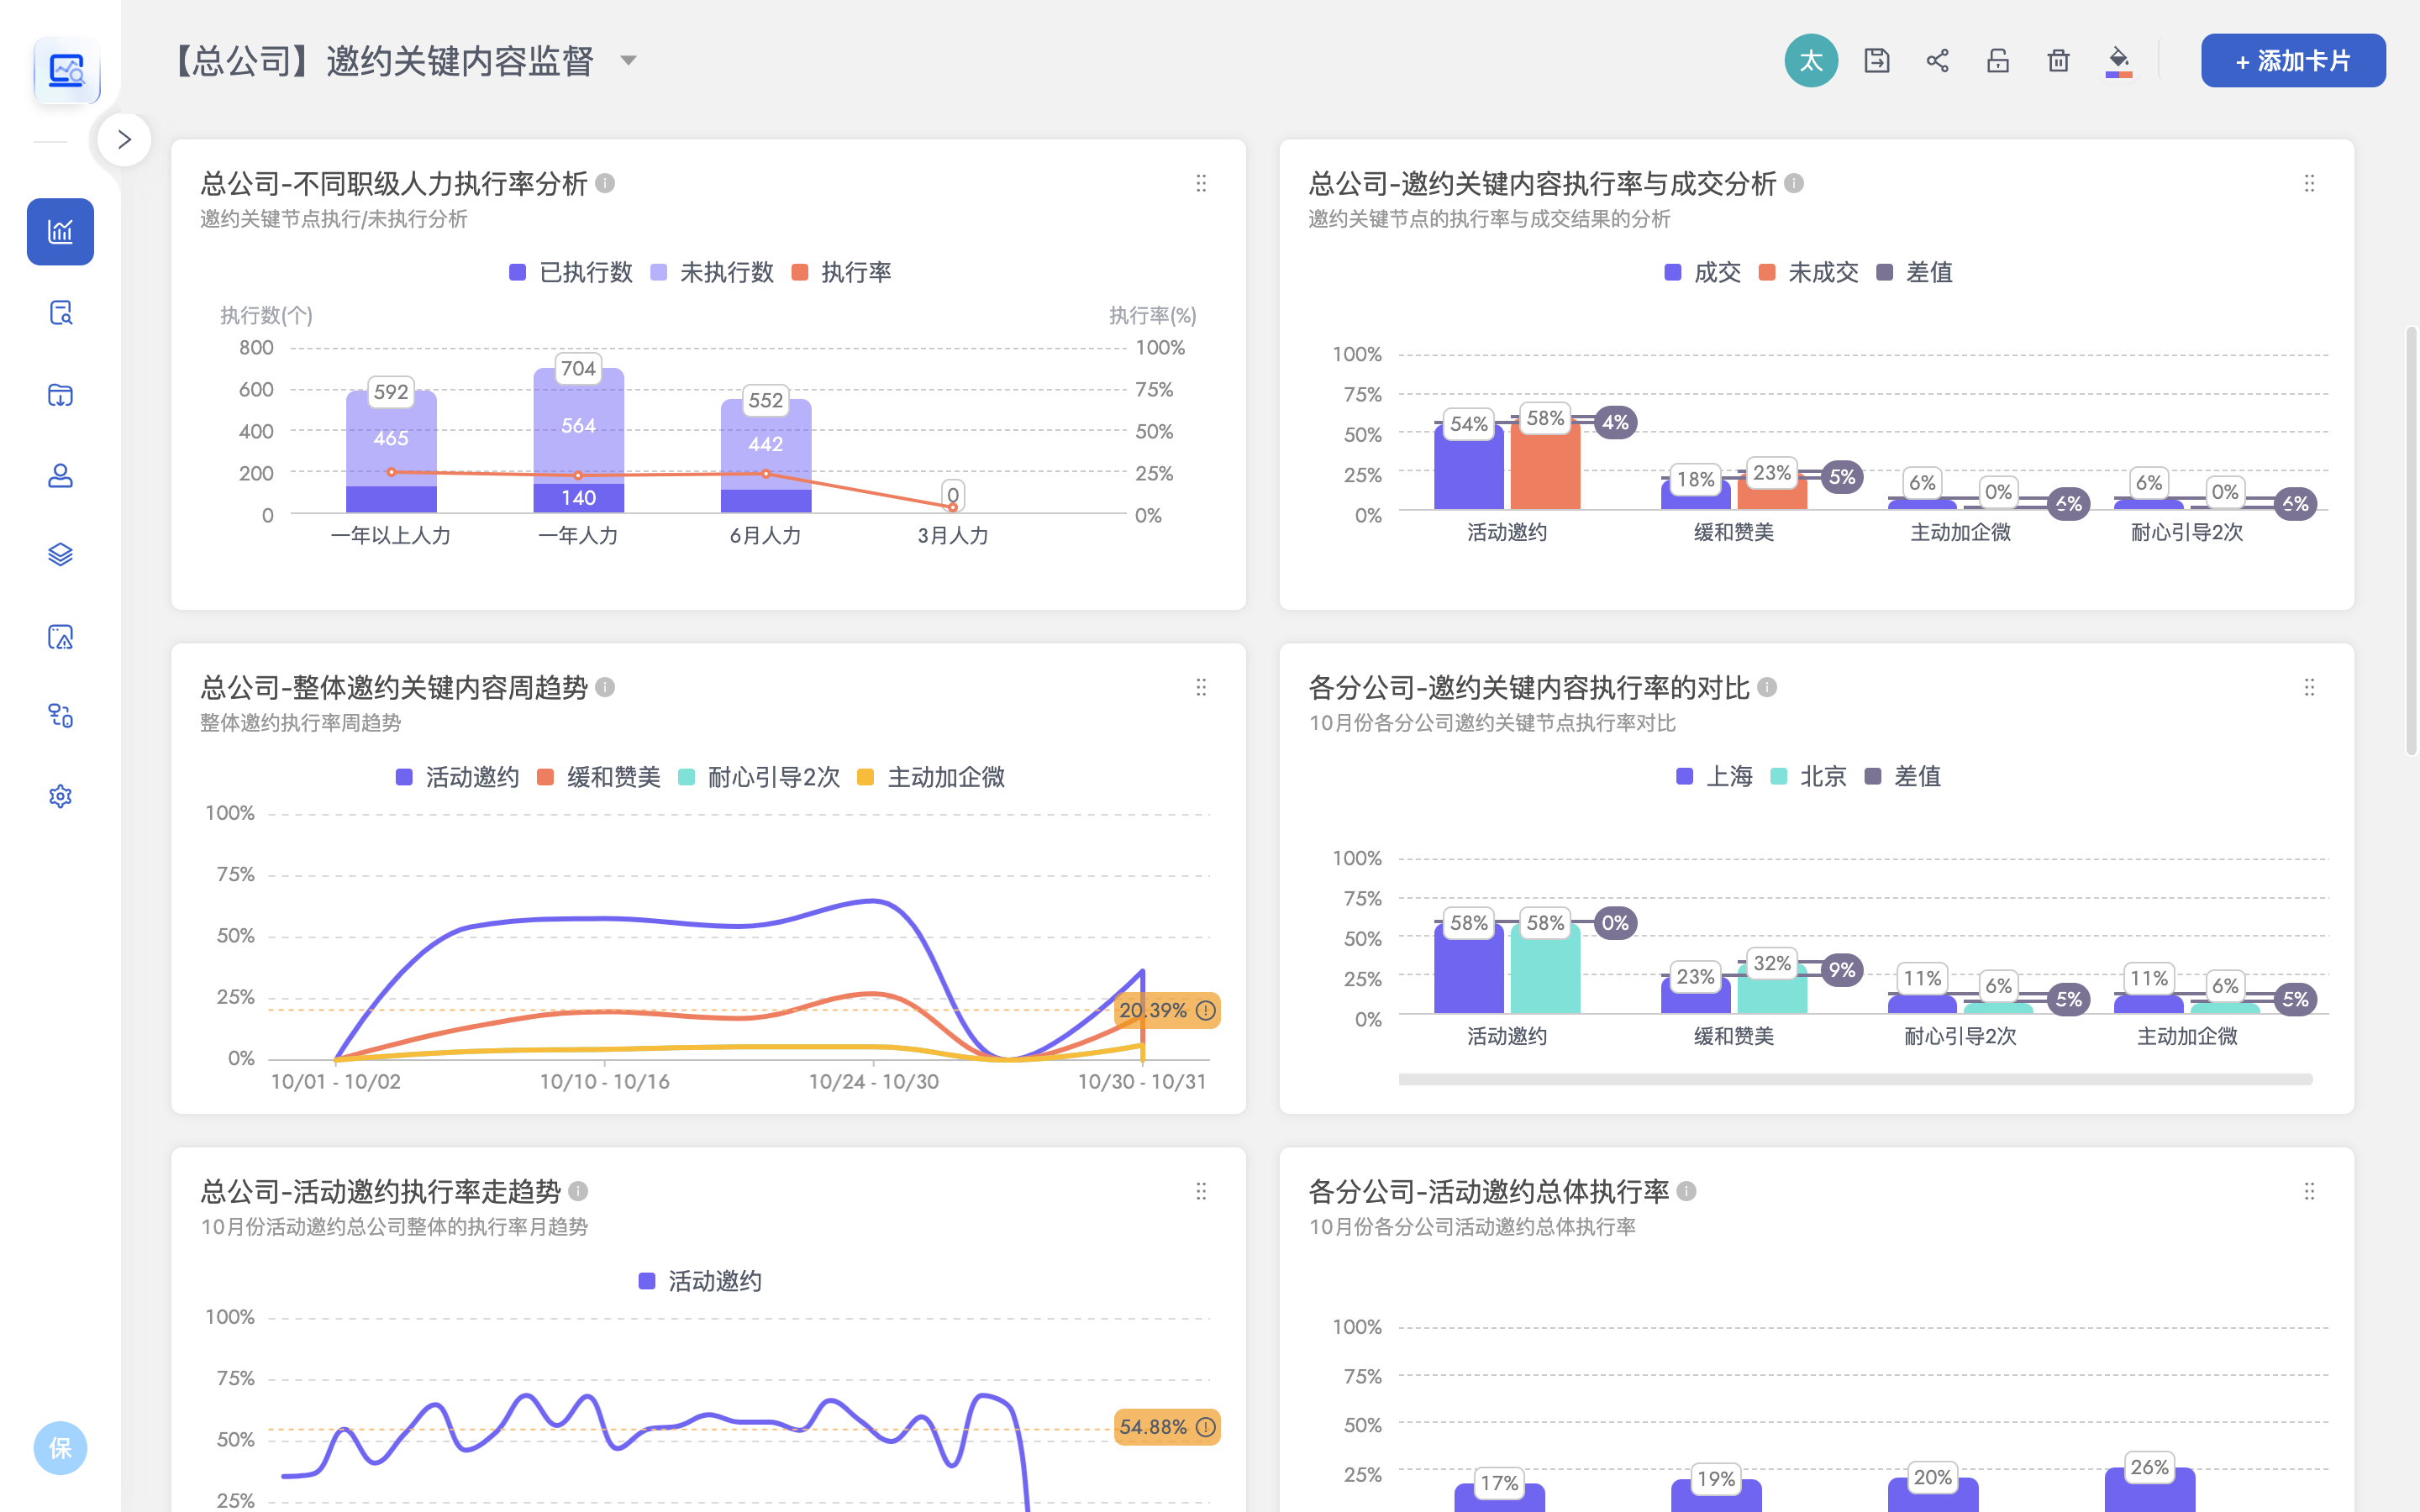Toggle 执行率 legend series
Image resolution: width=2420 pixels, height=1512 pixels.
[x=841, y=272]
